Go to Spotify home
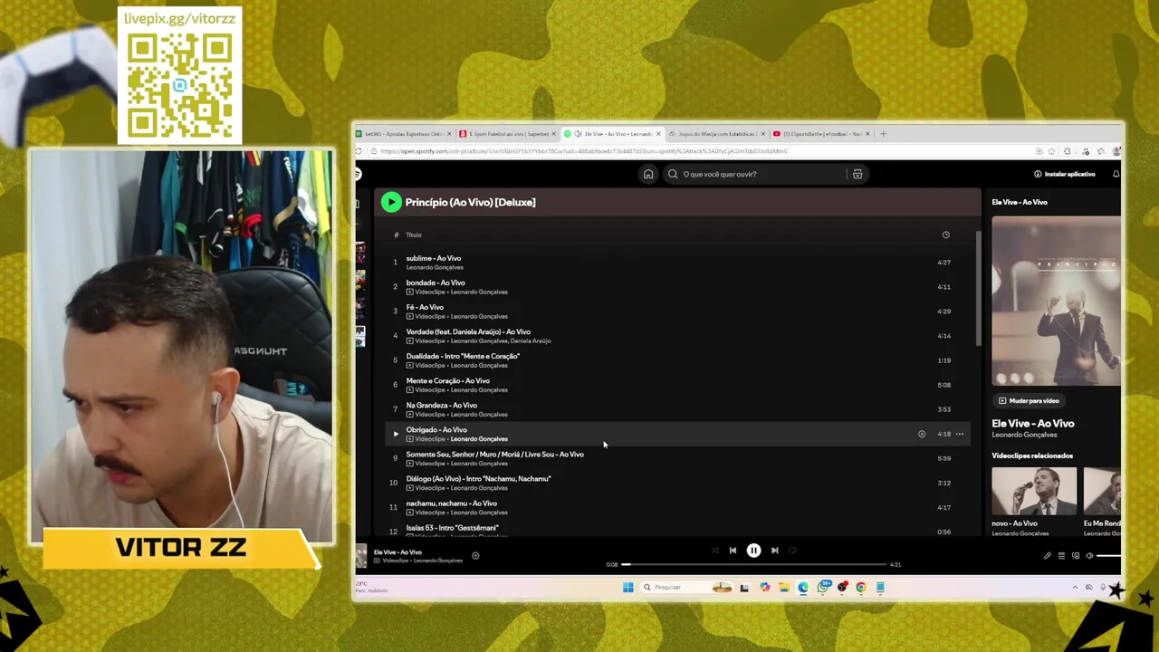Viewport: 1159px width, 652px height. pos(648,174)
